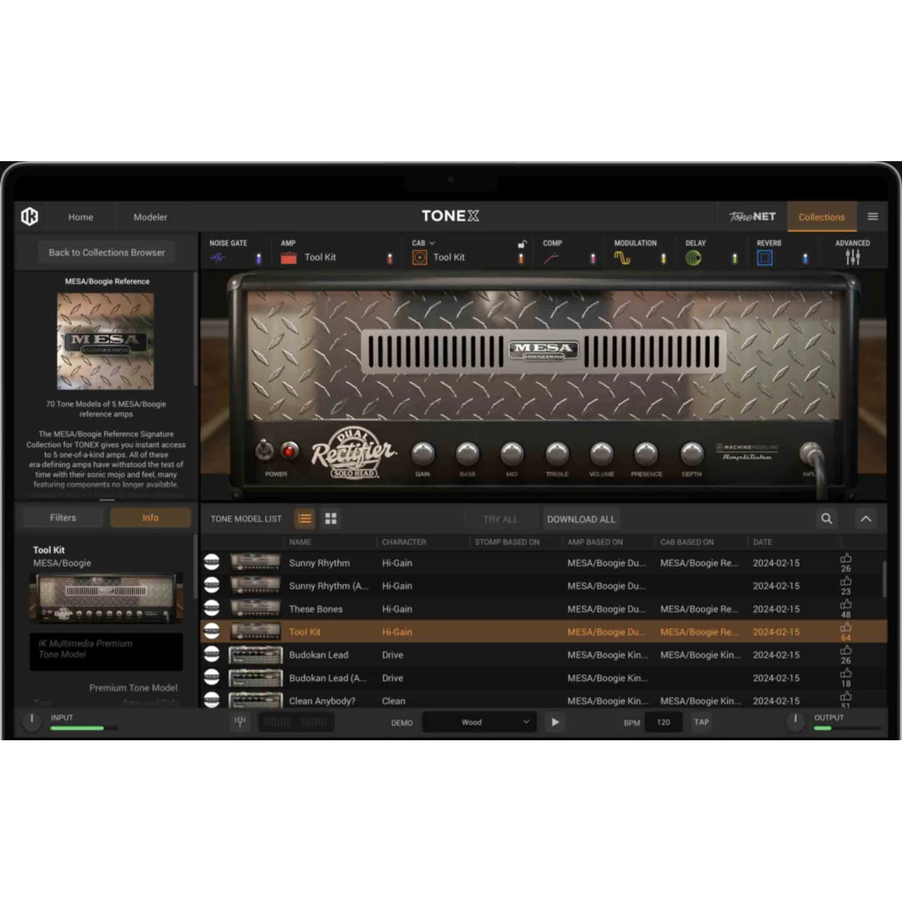The width and height of the screenshot is (902, 902).
Task: Click the TRY ALL button
Action: 500,519
